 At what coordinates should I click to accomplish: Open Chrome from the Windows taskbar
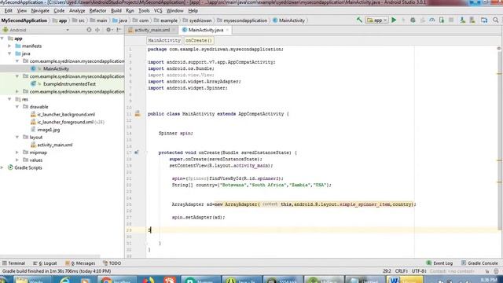click(x=117, y=280)
